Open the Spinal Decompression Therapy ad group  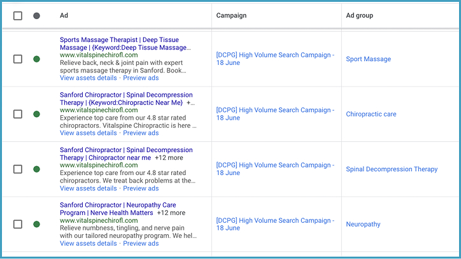(392, 169)
